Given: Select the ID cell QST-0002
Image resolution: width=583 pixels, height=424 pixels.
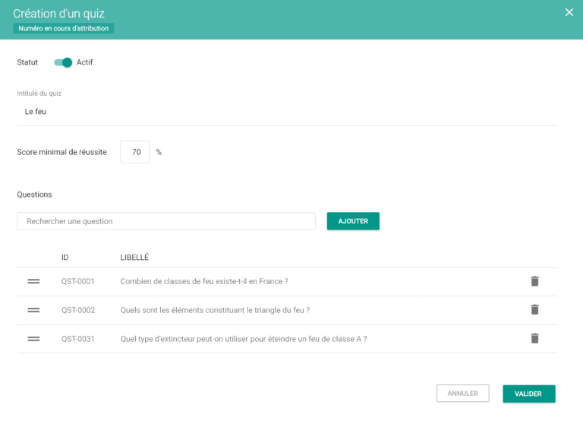Looking at the screenshot, I should tap(78, 310).
